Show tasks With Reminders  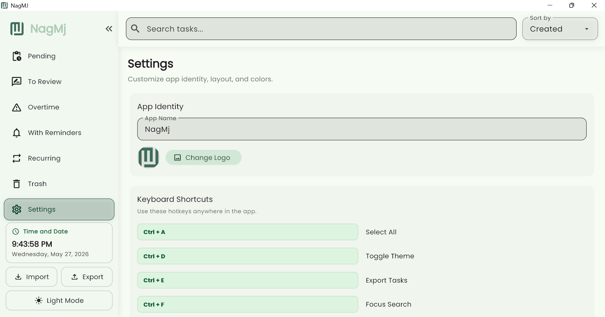pyautogui.click(x=59, y=133)
